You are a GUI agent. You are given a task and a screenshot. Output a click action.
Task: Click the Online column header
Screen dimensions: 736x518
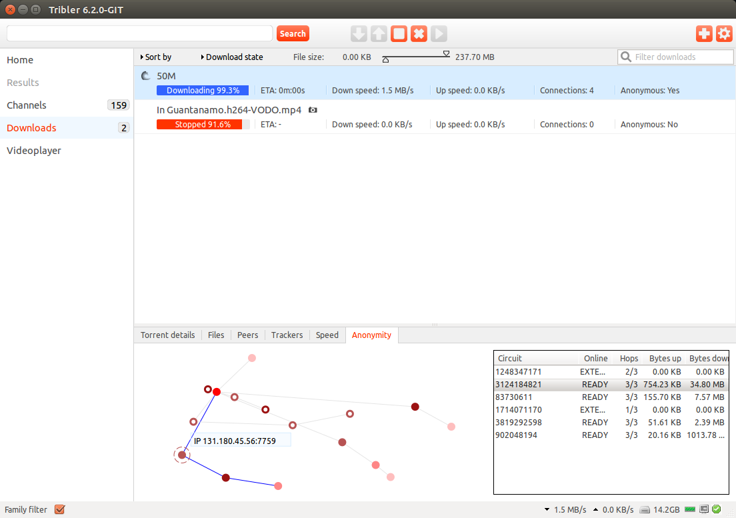595,359
